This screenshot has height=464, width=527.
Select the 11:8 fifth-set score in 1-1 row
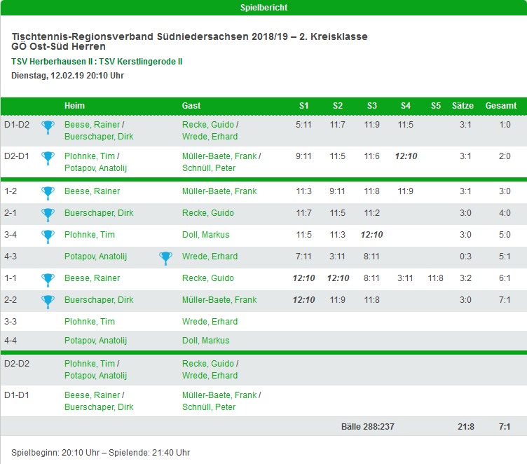pyautogui.click(x=436, y=278)
